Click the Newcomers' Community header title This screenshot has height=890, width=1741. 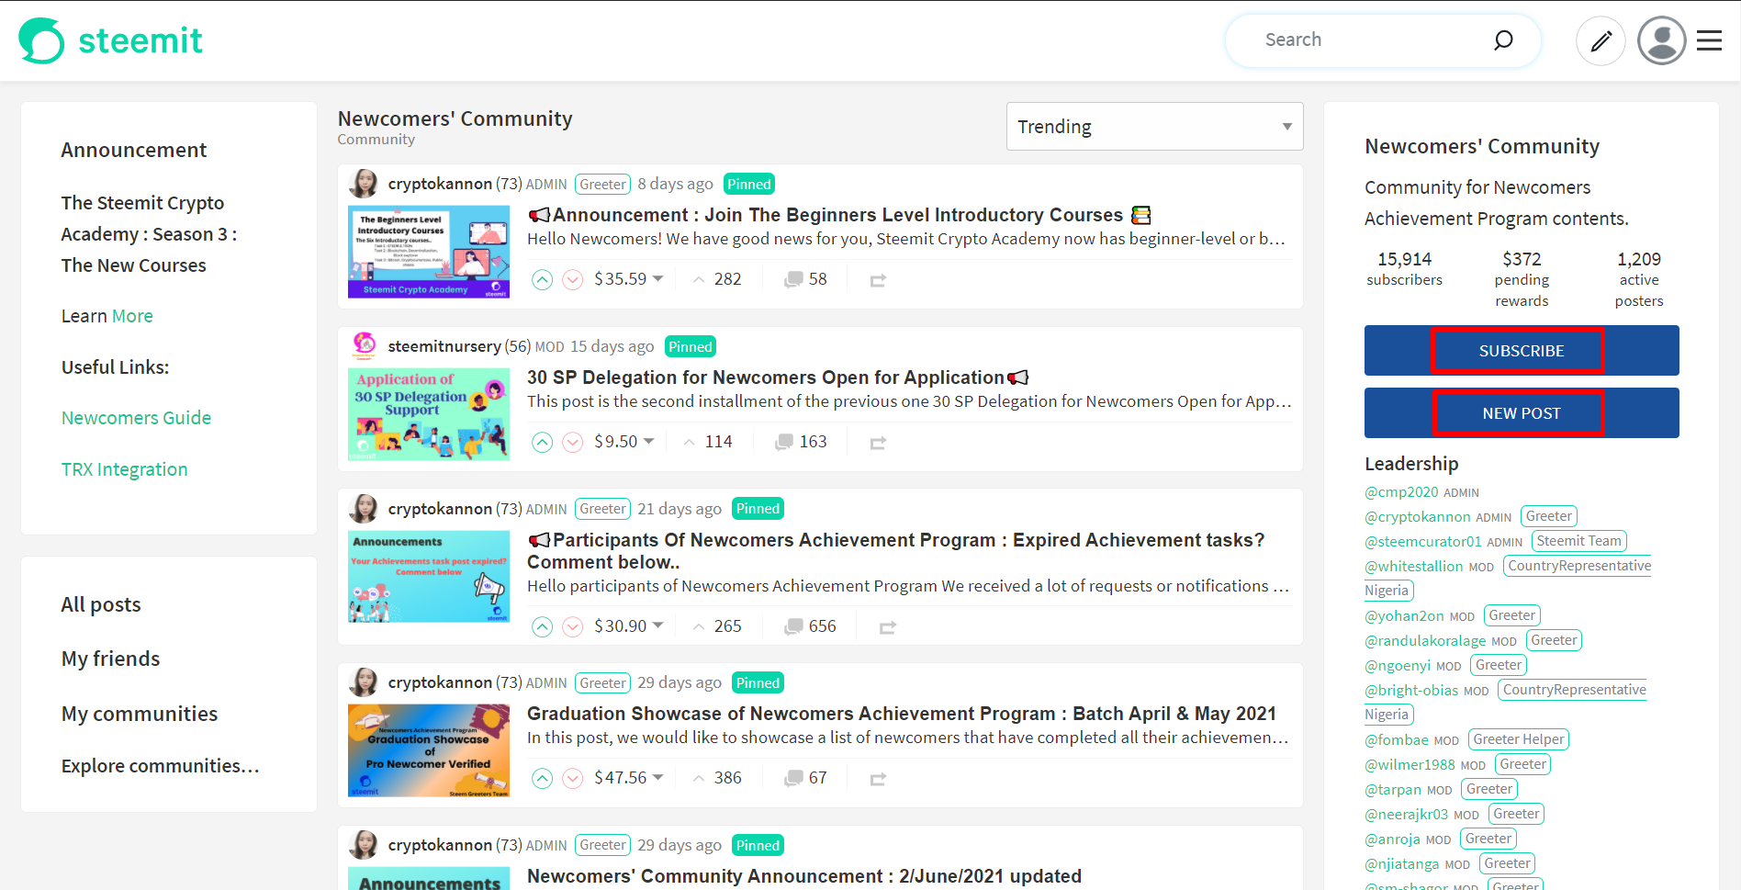pyautogui.click(x=455, y=118)
